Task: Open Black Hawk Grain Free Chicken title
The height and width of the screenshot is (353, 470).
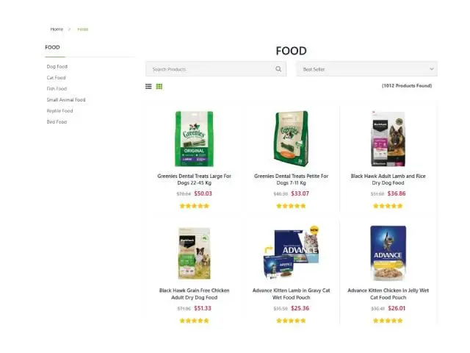Action: click(194, 294)
